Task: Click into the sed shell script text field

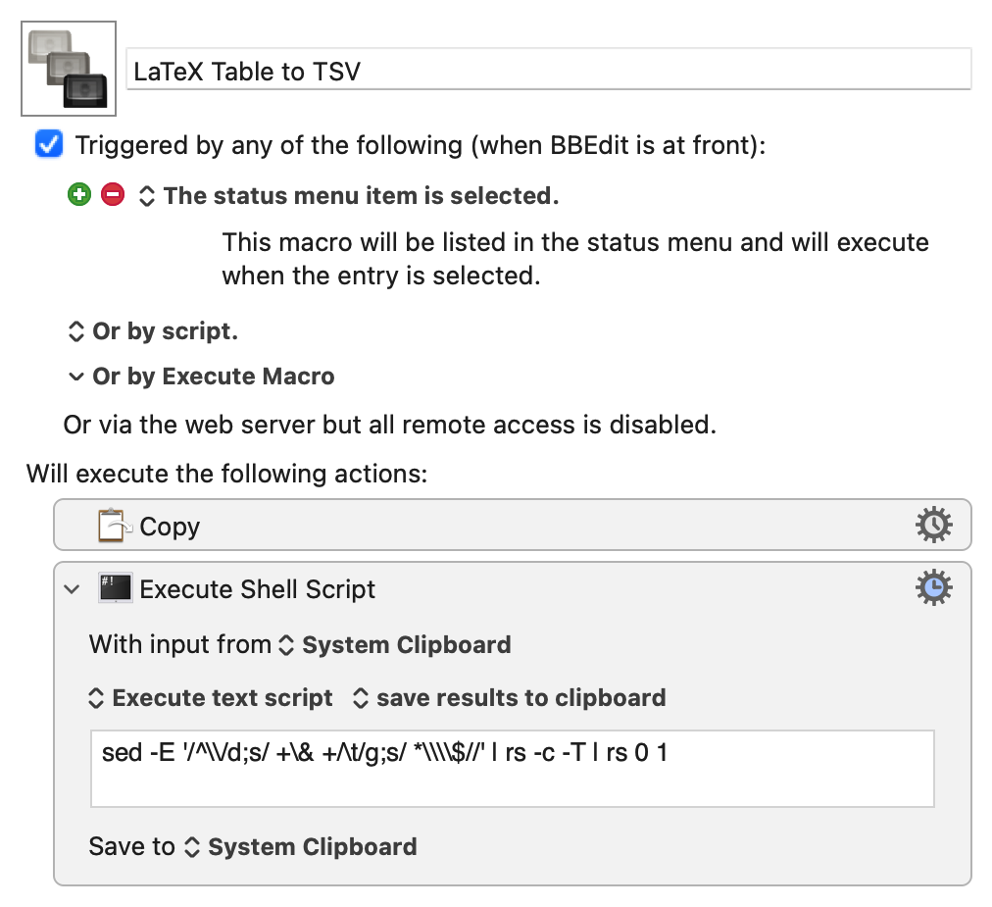Action: (511, 768)
